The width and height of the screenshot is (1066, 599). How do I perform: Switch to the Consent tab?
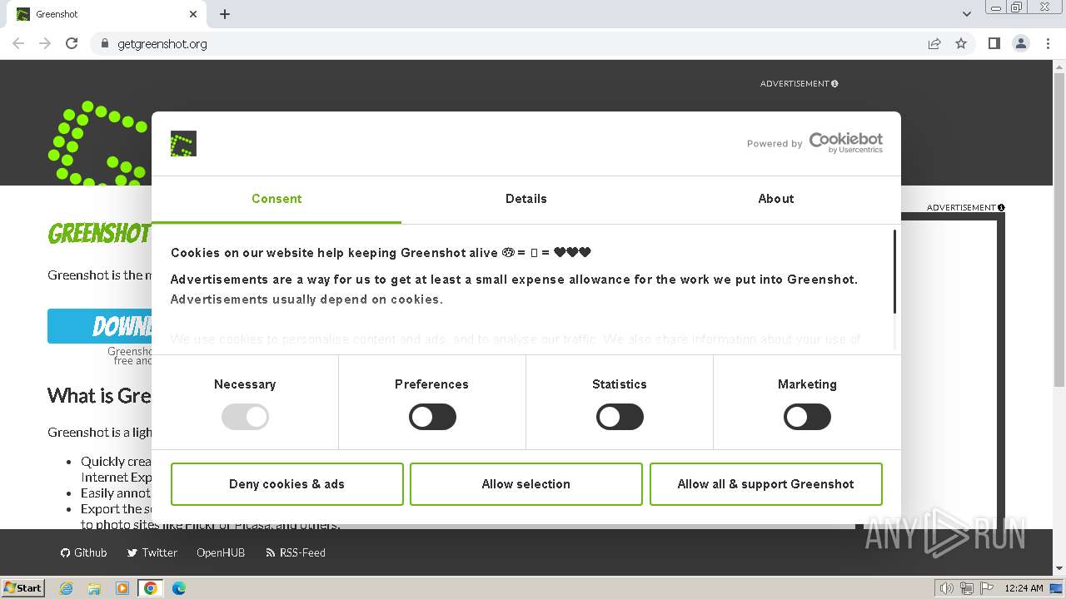tap(276, 199)
